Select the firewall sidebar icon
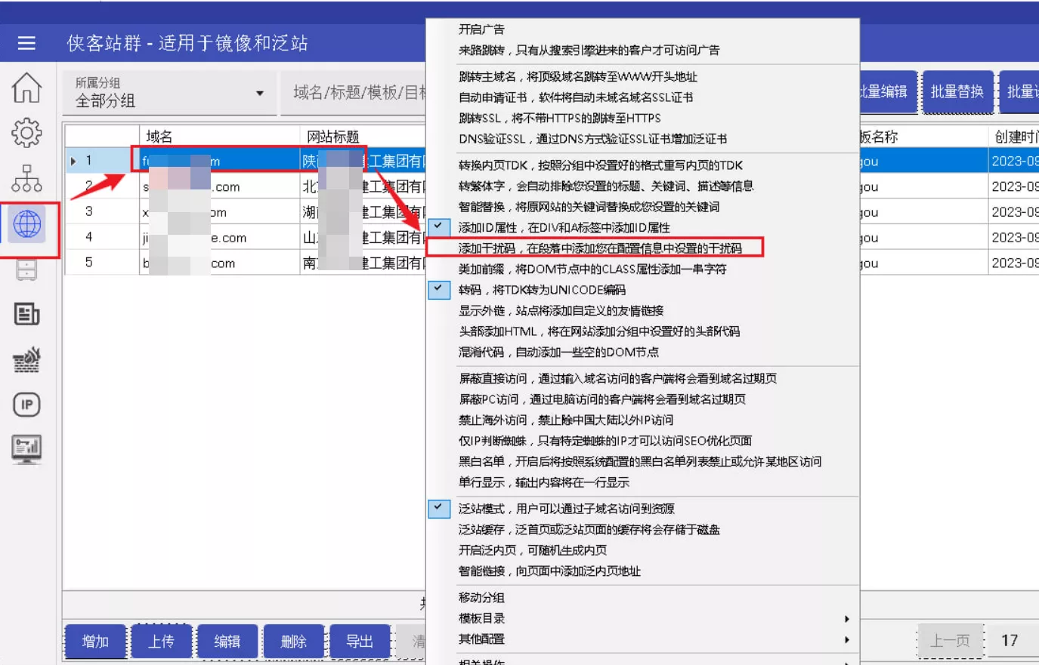The image size is (1039, 665). pyautogui.click(x=26, y=360)
